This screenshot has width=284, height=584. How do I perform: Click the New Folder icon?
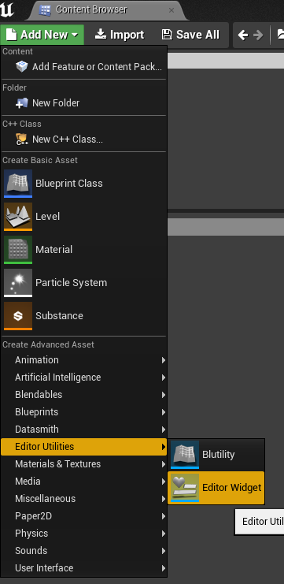coord(21,103)
